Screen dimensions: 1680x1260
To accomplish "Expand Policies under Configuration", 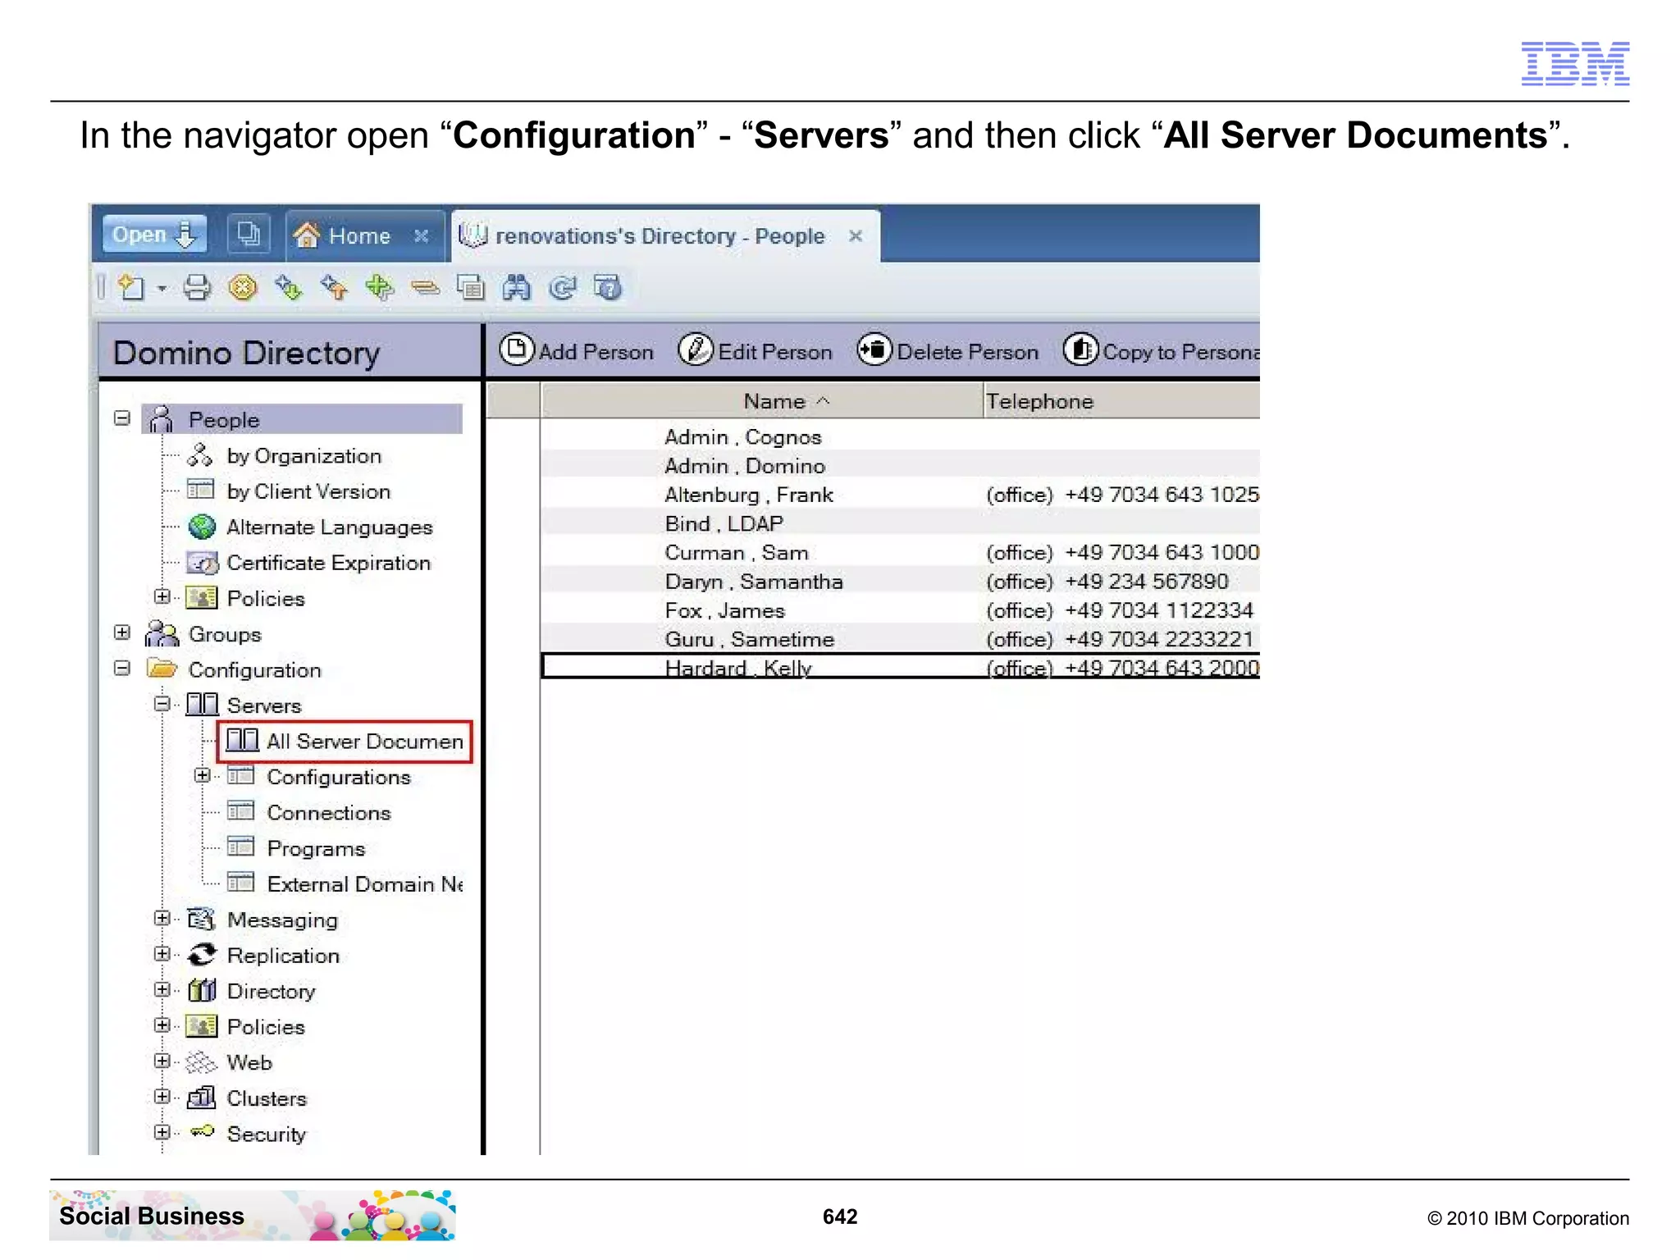I will pos(162,1025).
